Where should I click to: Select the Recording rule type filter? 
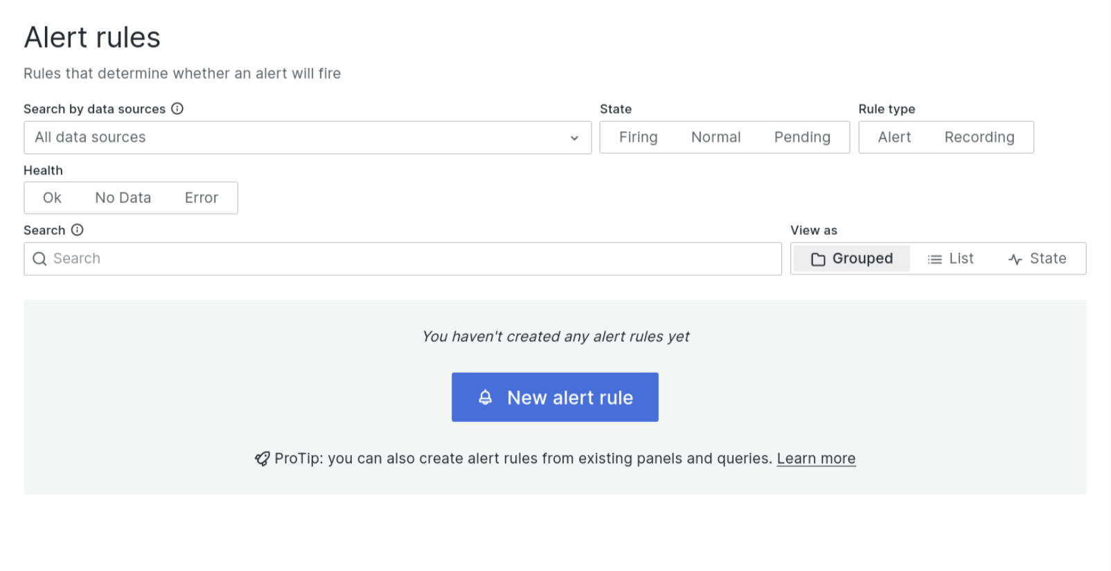(979, 137)
